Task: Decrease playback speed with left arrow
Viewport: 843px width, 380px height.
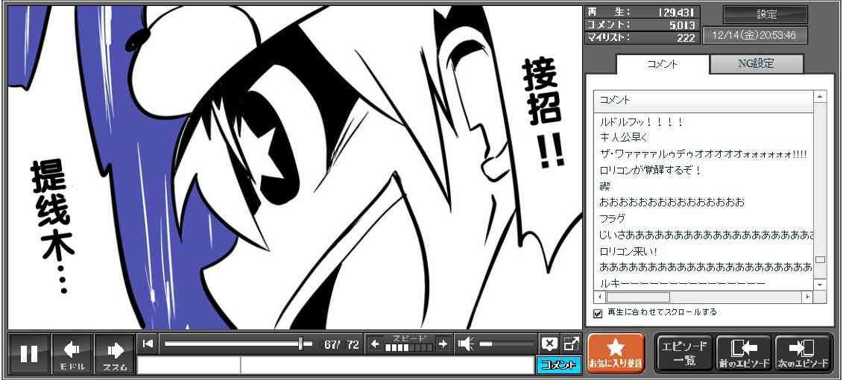Action: 375,343
